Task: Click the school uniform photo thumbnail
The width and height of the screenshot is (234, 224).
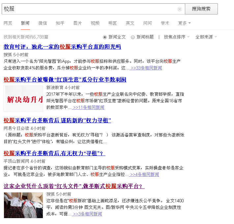Action: [23, 205]
